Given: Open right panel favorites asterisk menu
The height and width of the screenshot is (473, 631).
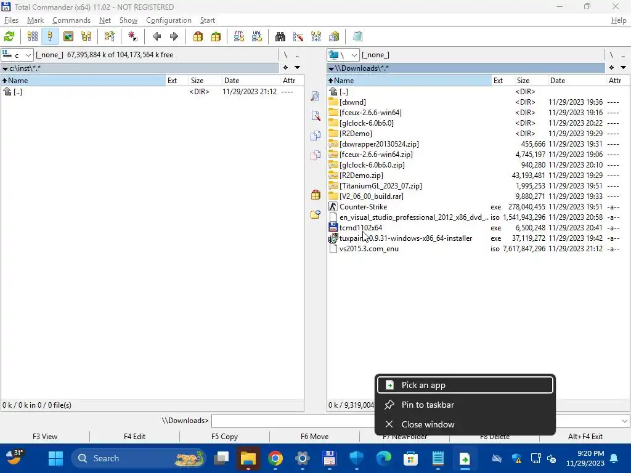Looking at the screenshot, I should pyautogui.click(x=611, y=68).
